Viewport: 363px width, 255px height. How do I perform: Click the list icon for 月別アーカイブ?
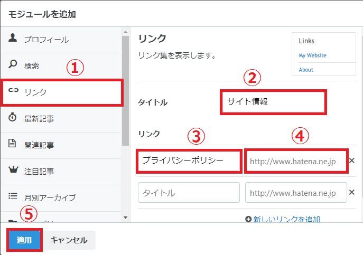click(x=13, y=196)
